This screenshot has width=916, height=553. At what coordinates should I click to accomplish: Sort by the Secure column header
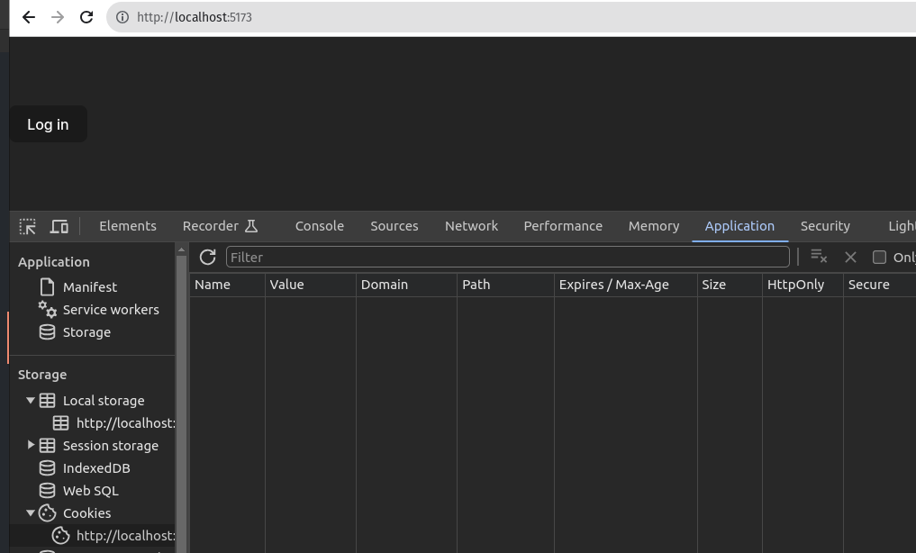[x=880, y=285]
